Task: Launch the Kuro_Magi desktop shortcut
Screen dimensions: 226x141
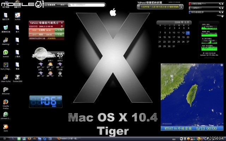Action: [x=6, y=66]
